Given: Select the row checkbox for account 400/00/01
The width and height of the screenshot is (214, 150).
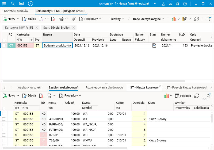Looking at the screenshot, I should [x=4, y=119].
